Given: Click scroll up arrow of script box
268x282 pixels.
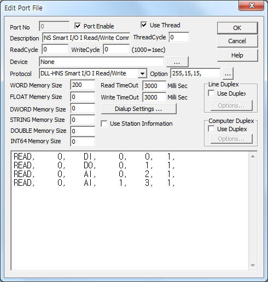Looking at the screenshot, I should click(x=253, y=156).
